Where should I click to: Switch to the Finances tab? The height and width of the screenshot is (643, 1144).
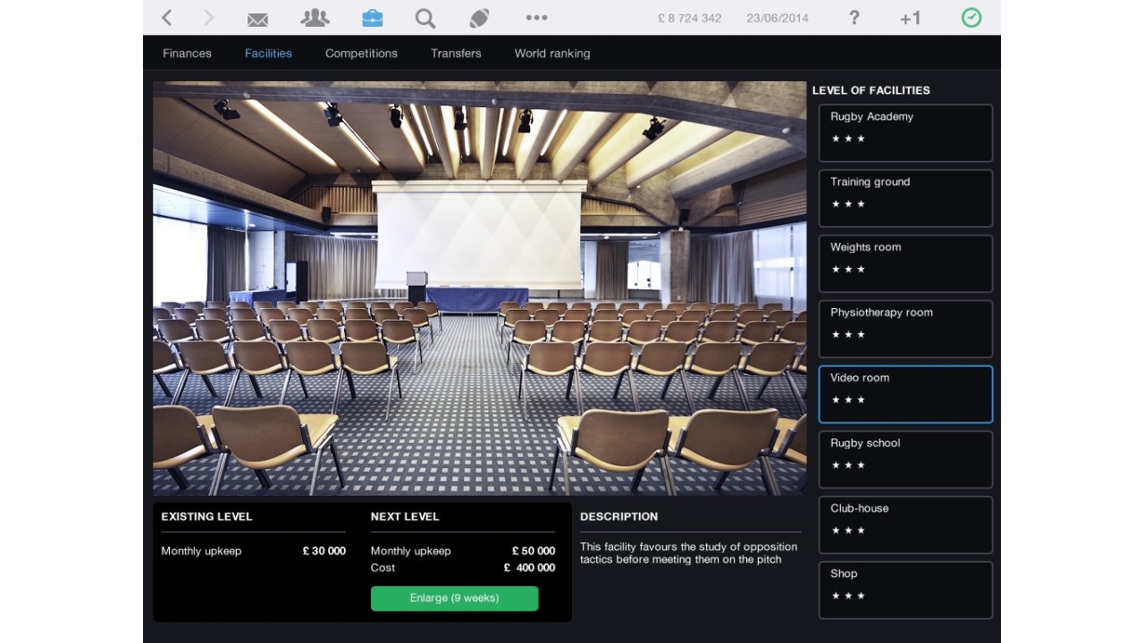(187, 54)
